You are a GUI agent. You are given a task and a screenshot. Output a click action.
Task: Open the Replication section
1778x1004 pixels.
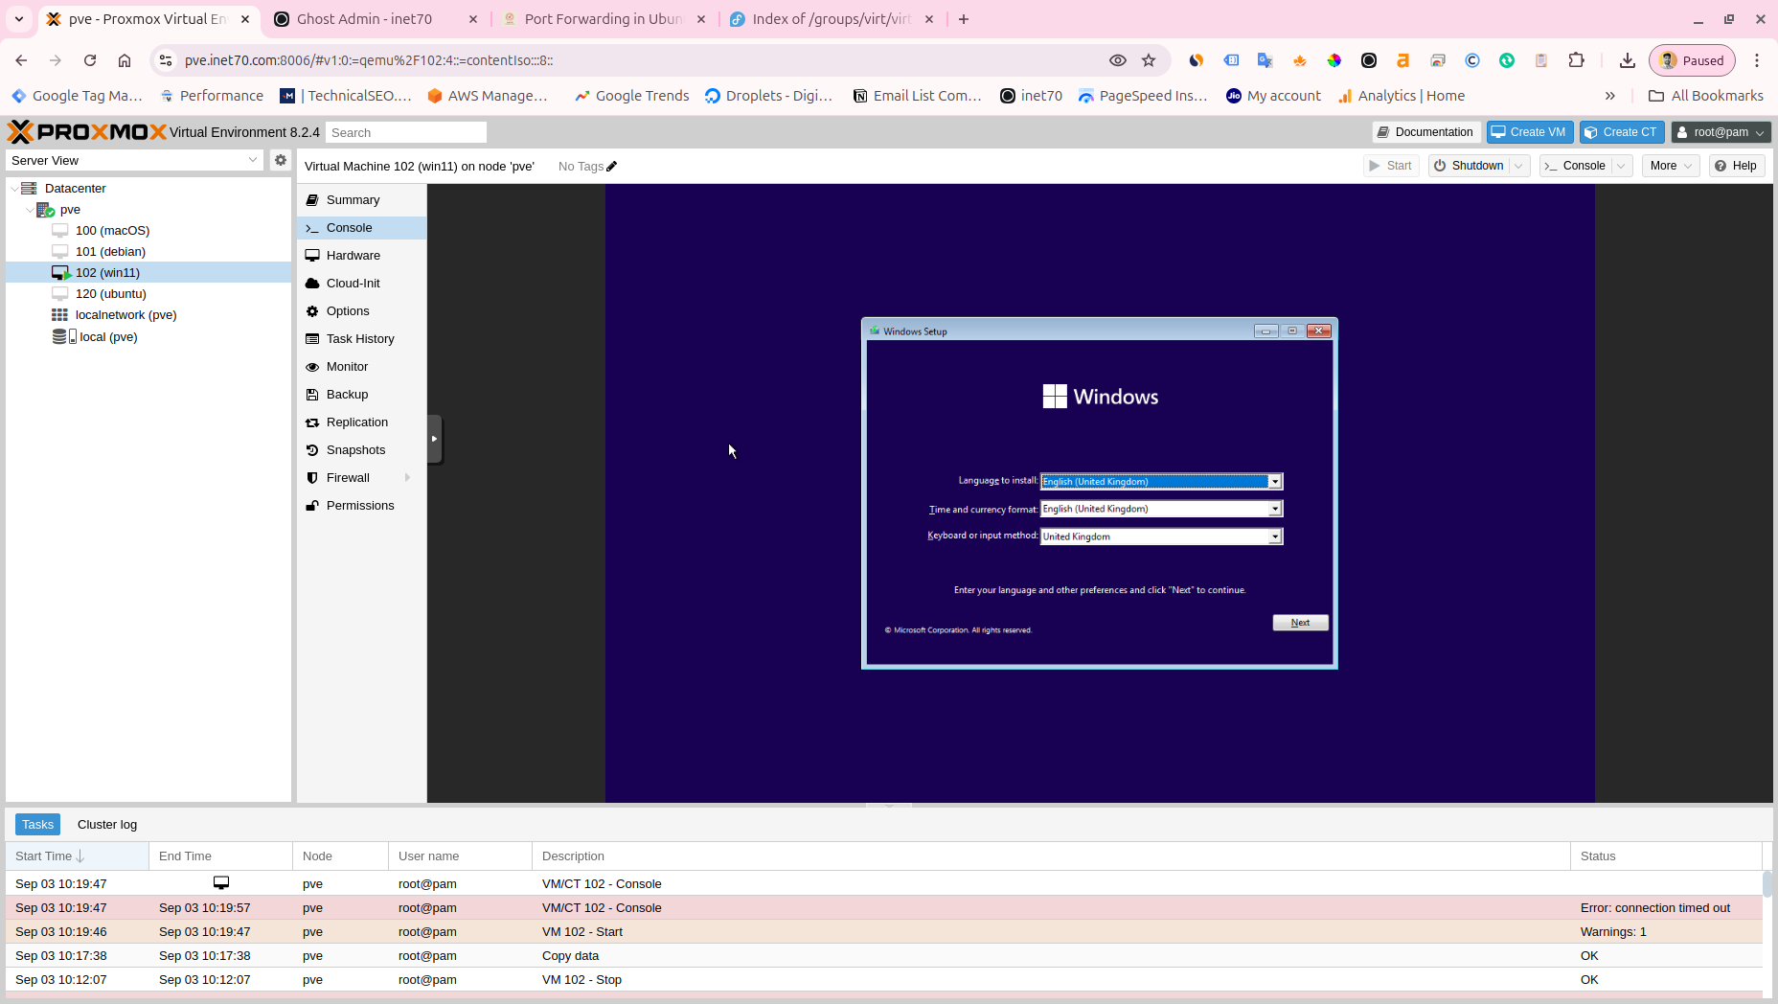(361, 422)
